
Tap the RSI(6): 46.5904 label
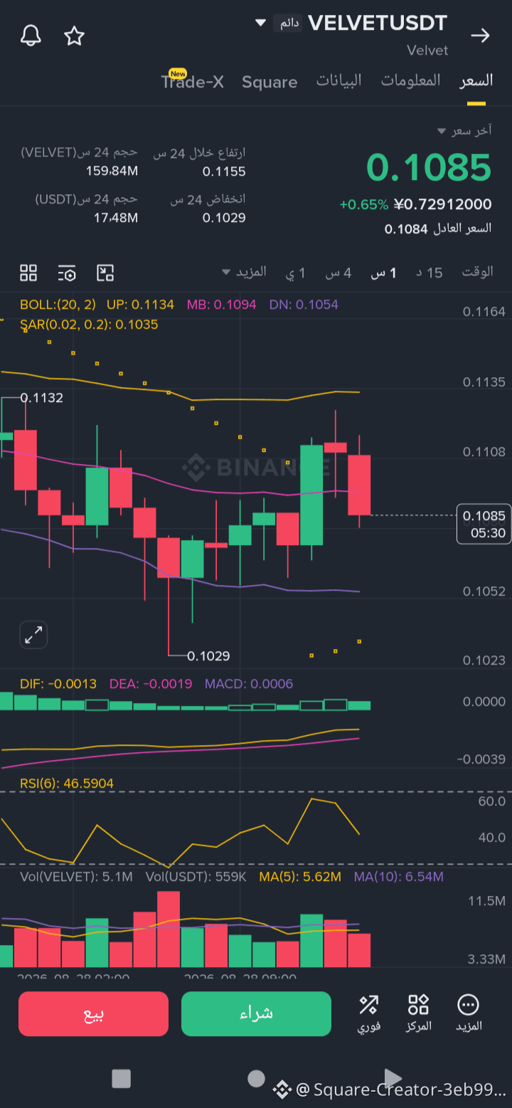point(67,783)
